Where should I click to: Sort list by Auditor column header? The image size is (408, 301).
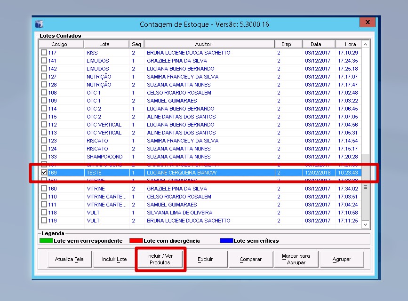[x=203, y=44]
